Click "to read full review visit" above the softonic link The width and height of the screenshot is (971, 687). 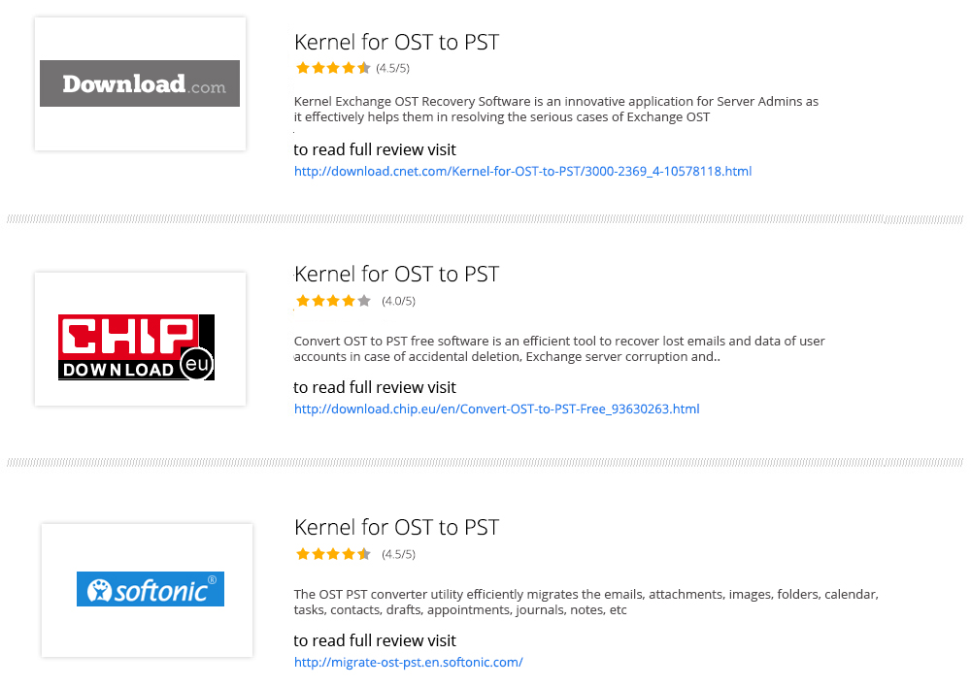(375, 640)
